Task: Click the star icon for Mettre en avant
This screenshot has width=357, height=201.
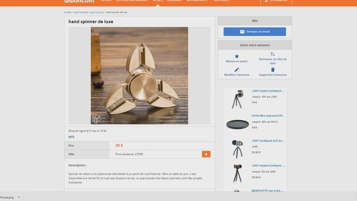Action: tap(237, 56)
